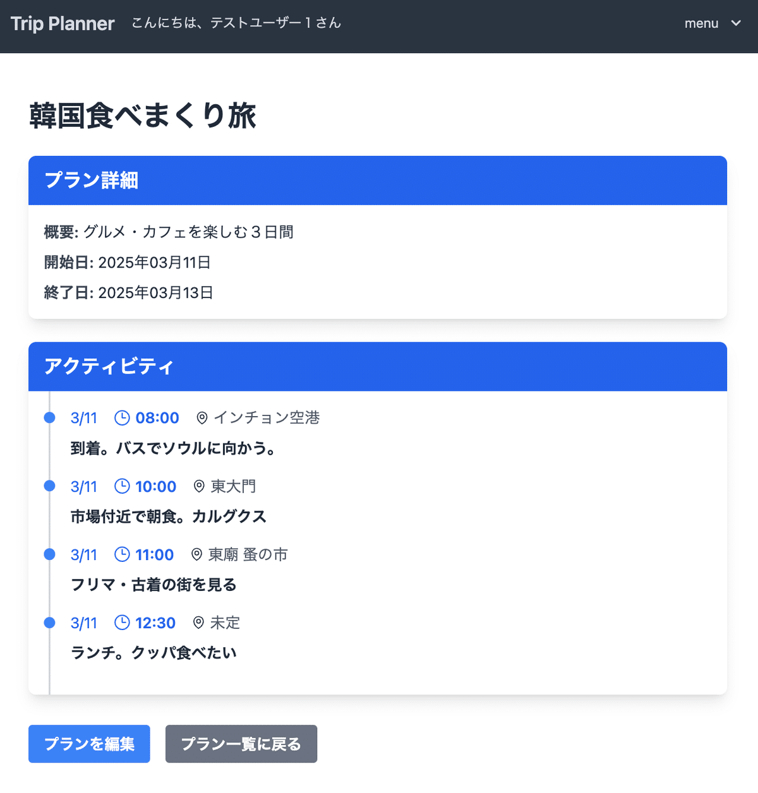This screenshot has width=758, height=793.
Task: Click the 3/11 date of the 08:00 activity
Action: [84, 418]
